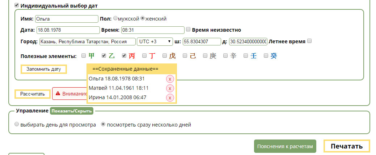Select посмотреть сразу несколько дней option

pyautogui.click(x=103, y=124)
